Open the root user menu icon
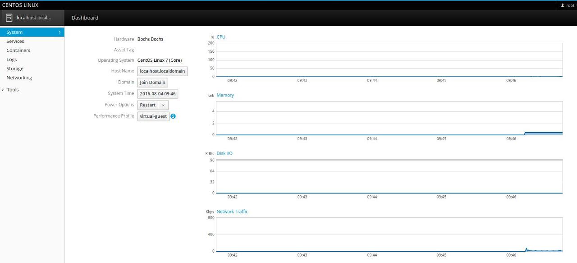This screenshot has height=263, width=577. pos(562,5)
